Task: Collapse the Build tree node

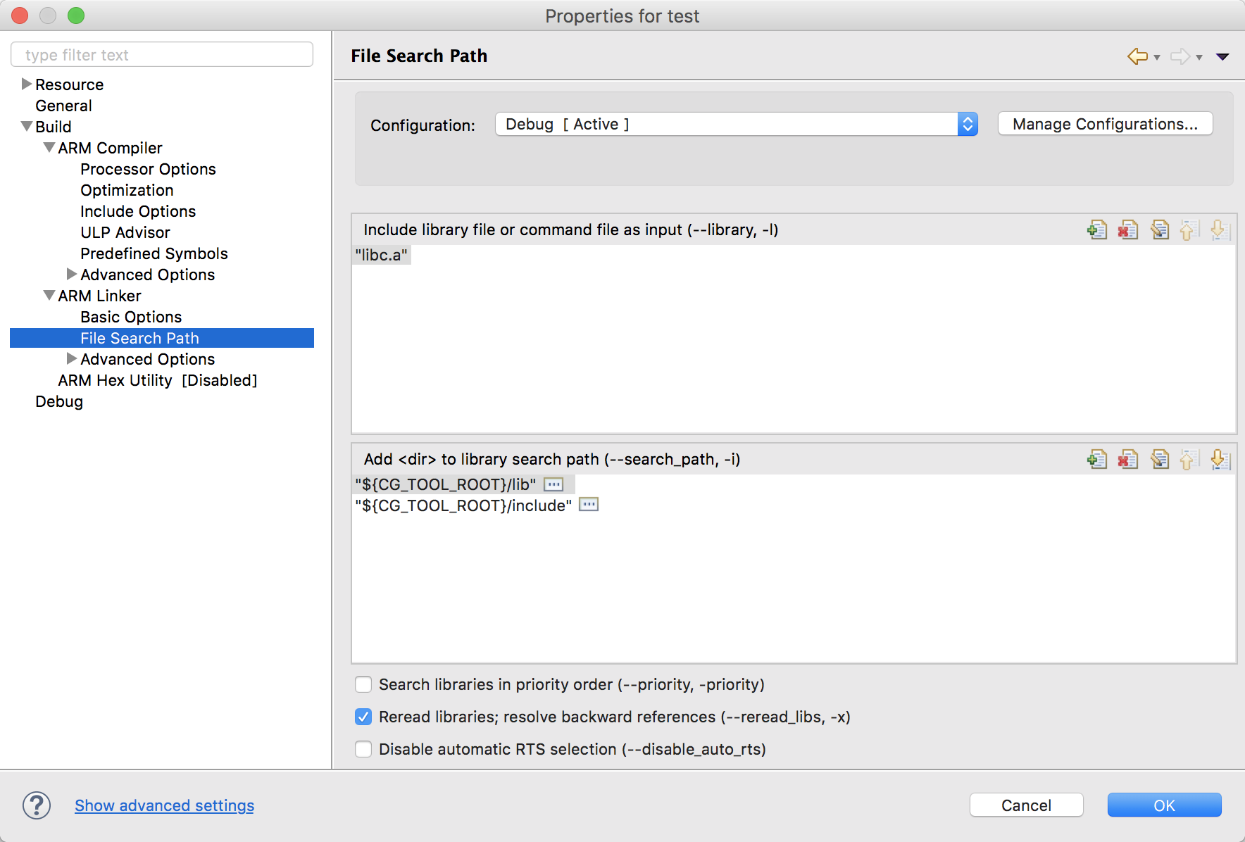Action: [x=27, y=126]
